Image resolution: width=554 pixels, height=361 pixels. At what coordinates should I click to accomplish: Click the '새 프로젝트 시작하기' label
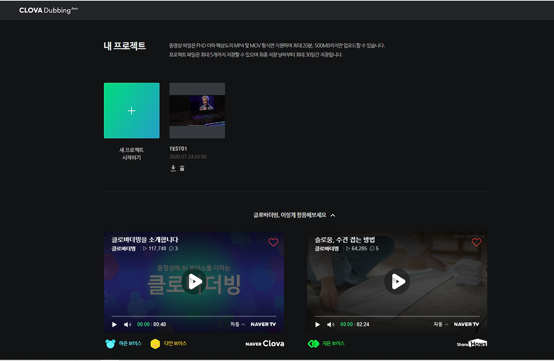(x=132, y=154)
